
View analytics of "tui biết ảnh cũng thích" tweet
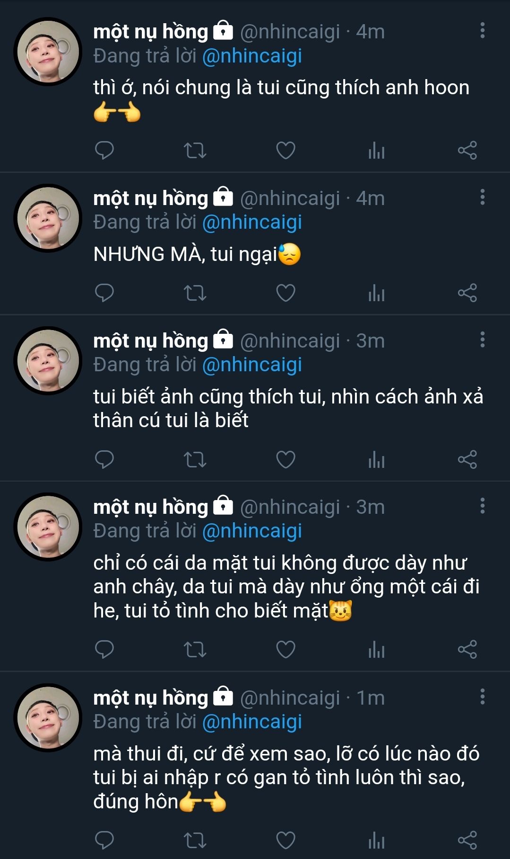[376, 459]
